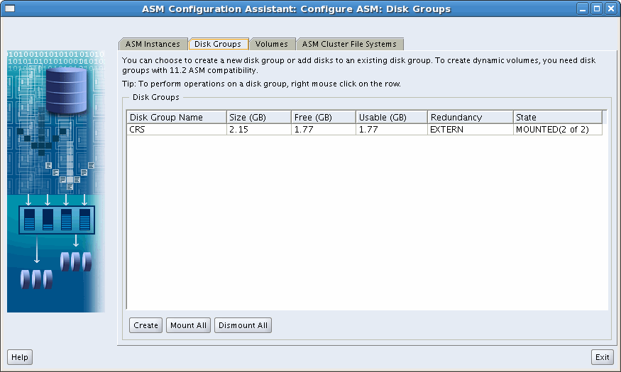Click the Size (GB) column header
The height and width of the screenshot is (372, 621).
(x=258, y=117)
